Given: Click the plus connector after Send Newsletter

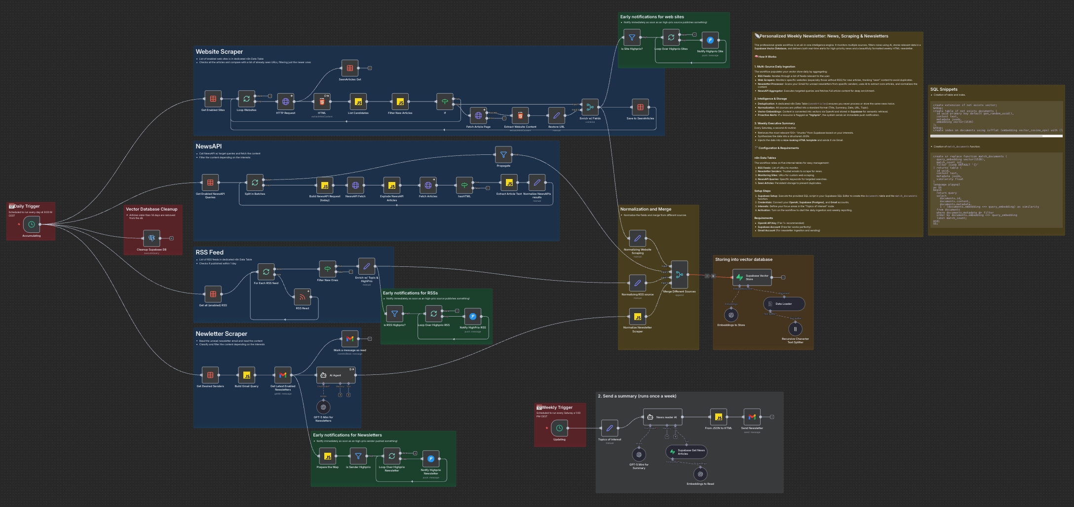Looking at the screenshot, I should (x=772, y=417).
